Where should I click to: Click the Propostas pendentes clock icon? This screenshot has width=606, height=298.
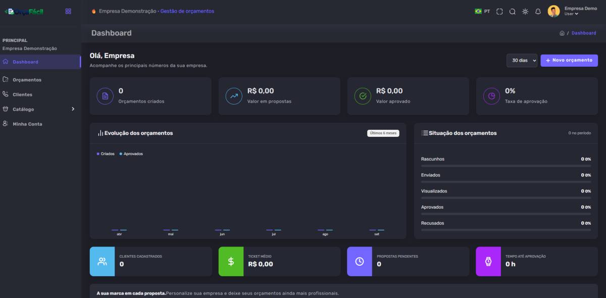tap(360, 262)
